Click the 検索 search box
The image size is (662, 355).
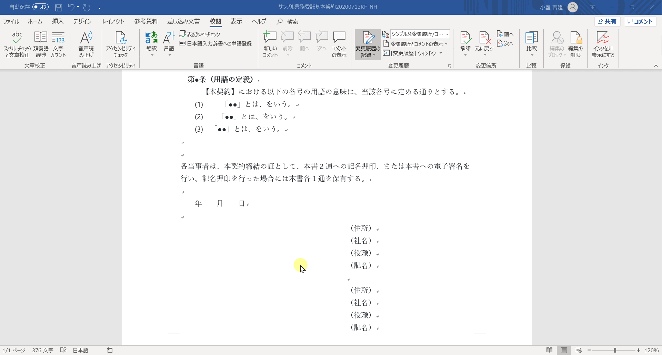point(288,21)
